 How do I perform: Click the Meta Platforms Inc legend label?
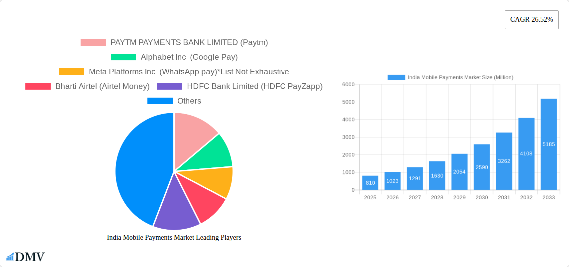[189, 72]
